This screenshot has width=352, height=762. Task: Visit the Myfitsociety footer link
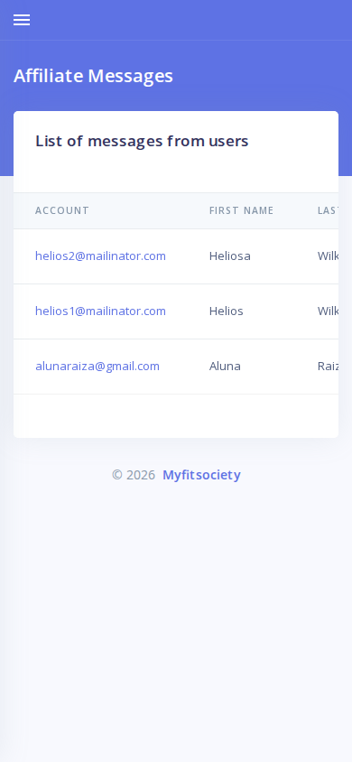click(201, 475)
